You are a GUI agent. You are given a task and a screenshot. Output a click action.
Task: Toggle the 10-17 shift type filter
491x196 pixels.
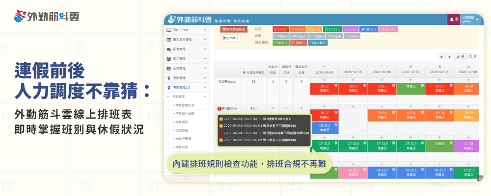tap(280, 29)
